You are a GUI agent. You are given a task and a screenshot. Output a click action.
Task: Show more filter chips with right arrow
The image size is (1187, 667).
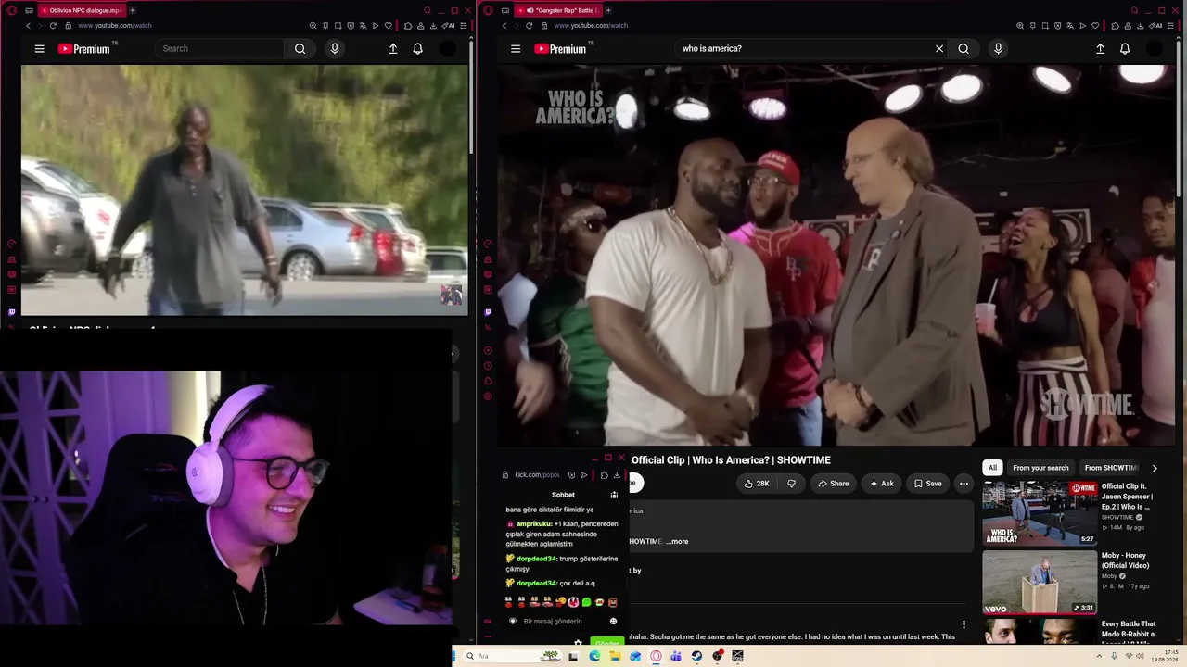(1154, 468)
